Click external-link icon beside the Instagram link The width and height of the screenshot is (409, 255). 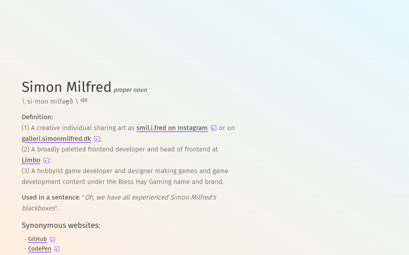(213, 128)
